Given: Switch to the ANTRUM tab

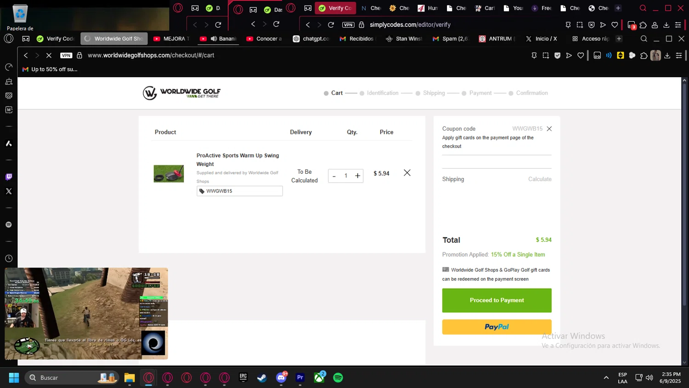Looking at the screenshot, I should pos(497,39).
